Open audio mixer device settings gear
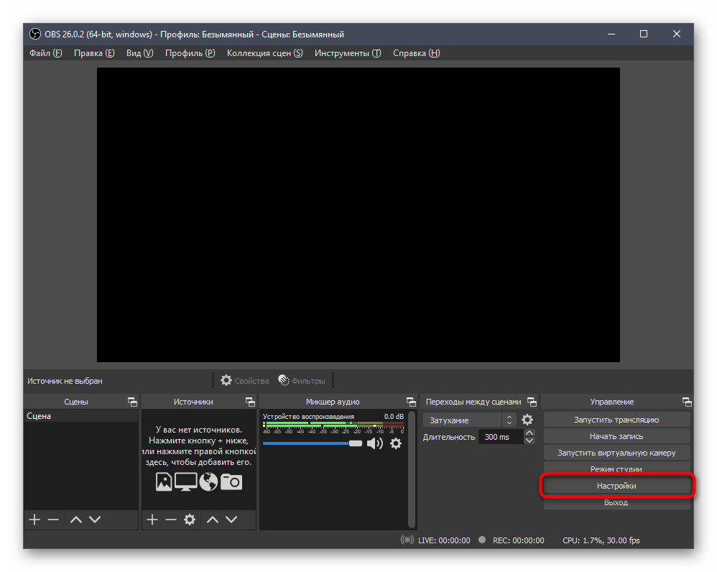 pyautogui.click(x=396, y=443)
